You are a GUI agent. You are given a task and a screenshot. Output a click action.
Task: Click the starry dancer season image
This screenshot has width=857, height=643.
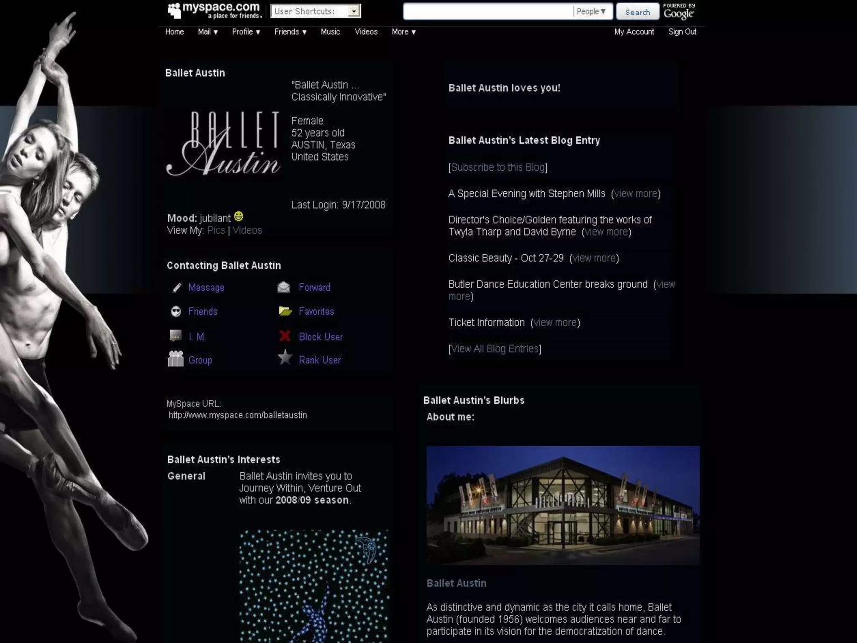pos(314,586)
